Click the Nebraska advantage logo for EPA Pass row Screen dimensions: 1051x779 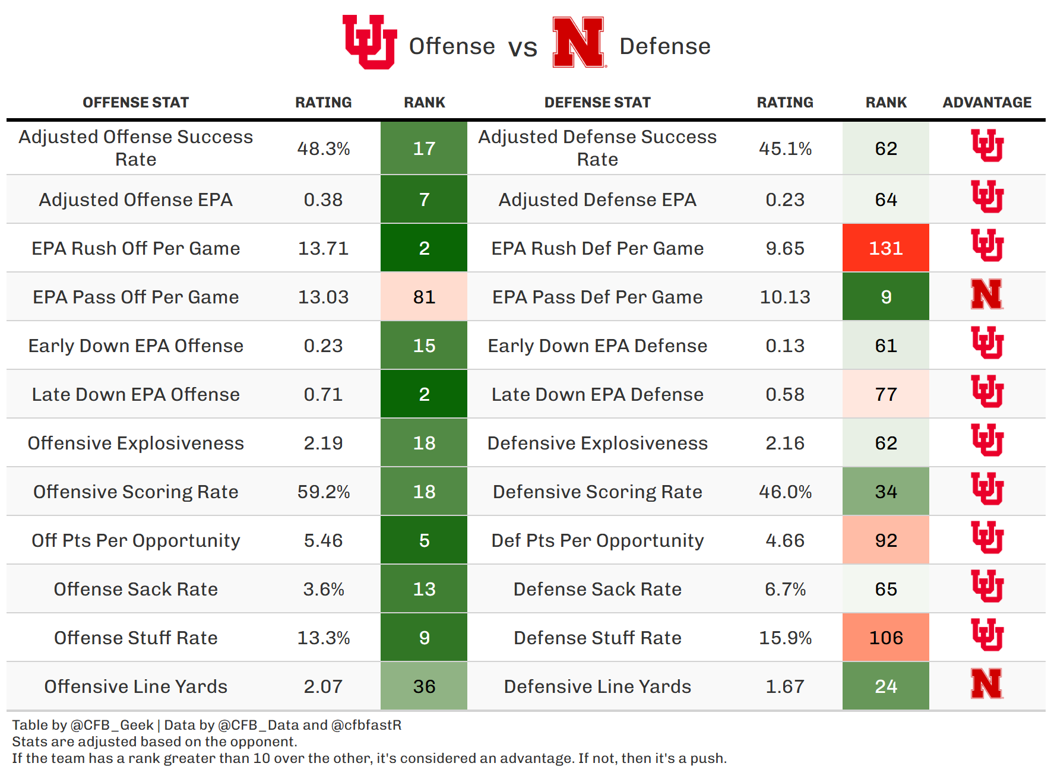[x=987, y=294]
